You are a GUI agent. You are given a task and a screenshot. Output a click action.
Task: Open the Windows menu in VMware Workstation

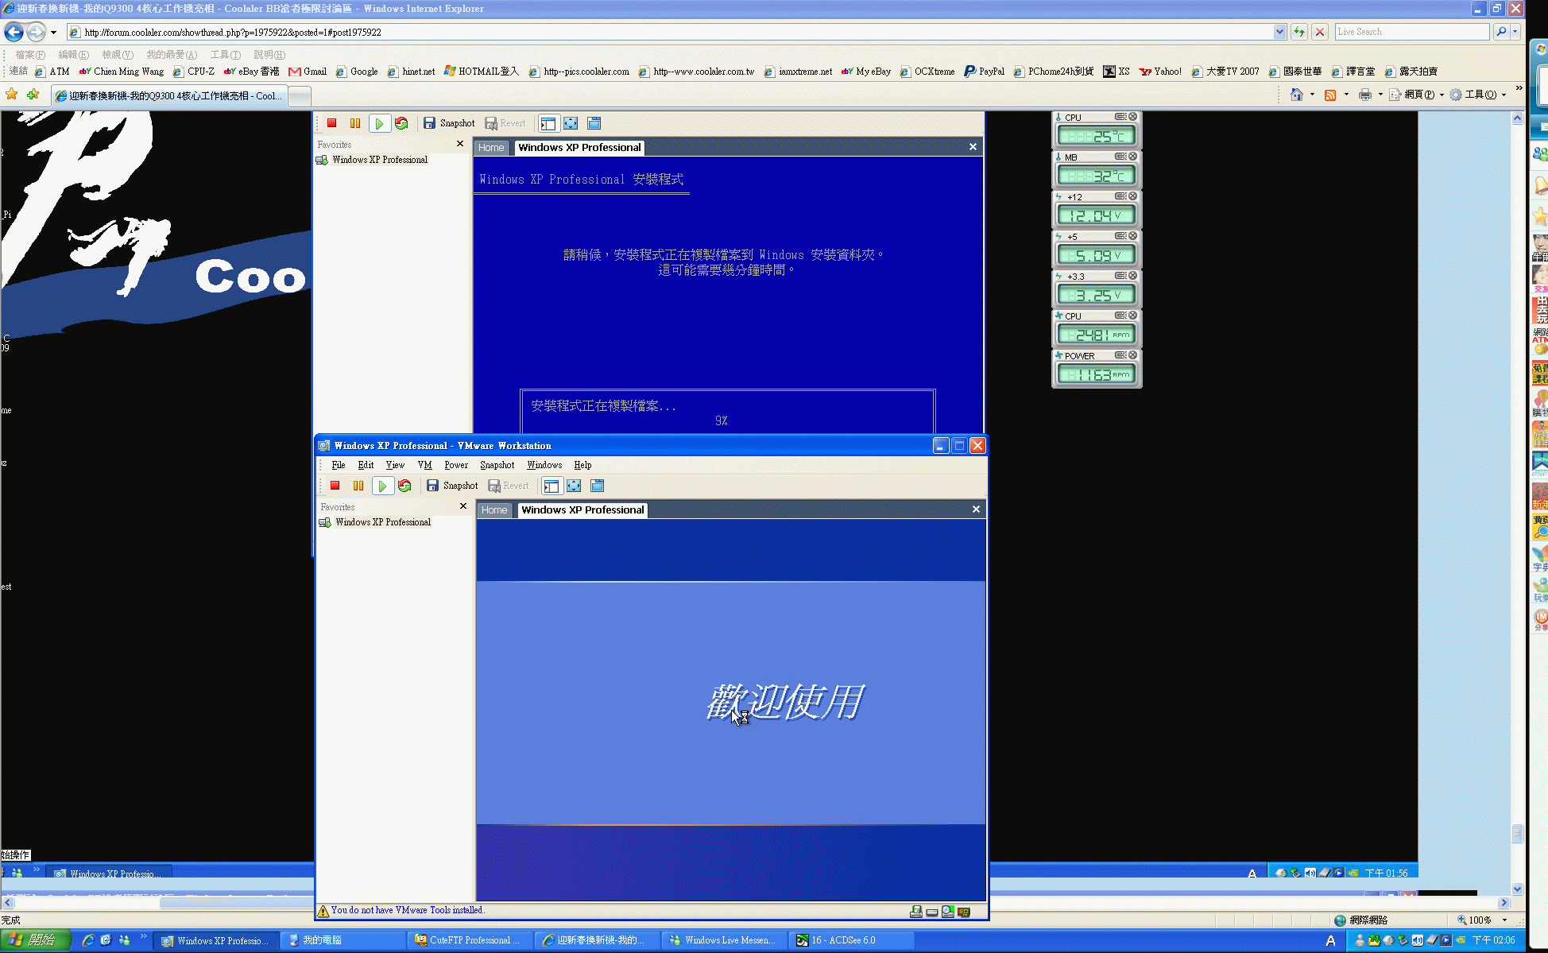[544, 465]
